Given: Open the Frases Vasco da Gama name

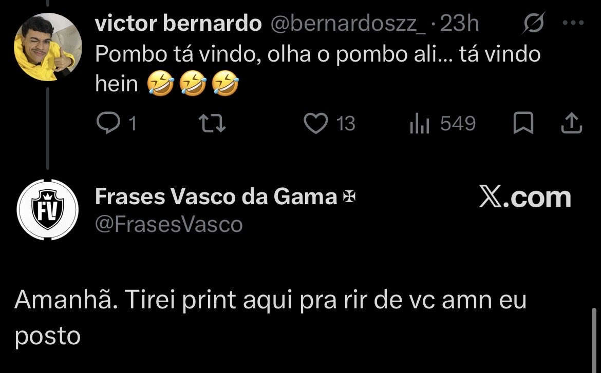Looking at the screenshot, I should [216, 197].
